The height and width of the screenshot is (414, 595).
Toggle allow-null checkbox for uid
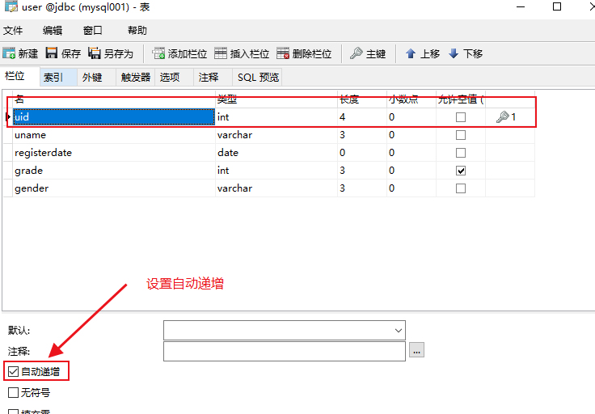(x=461, y=117)
